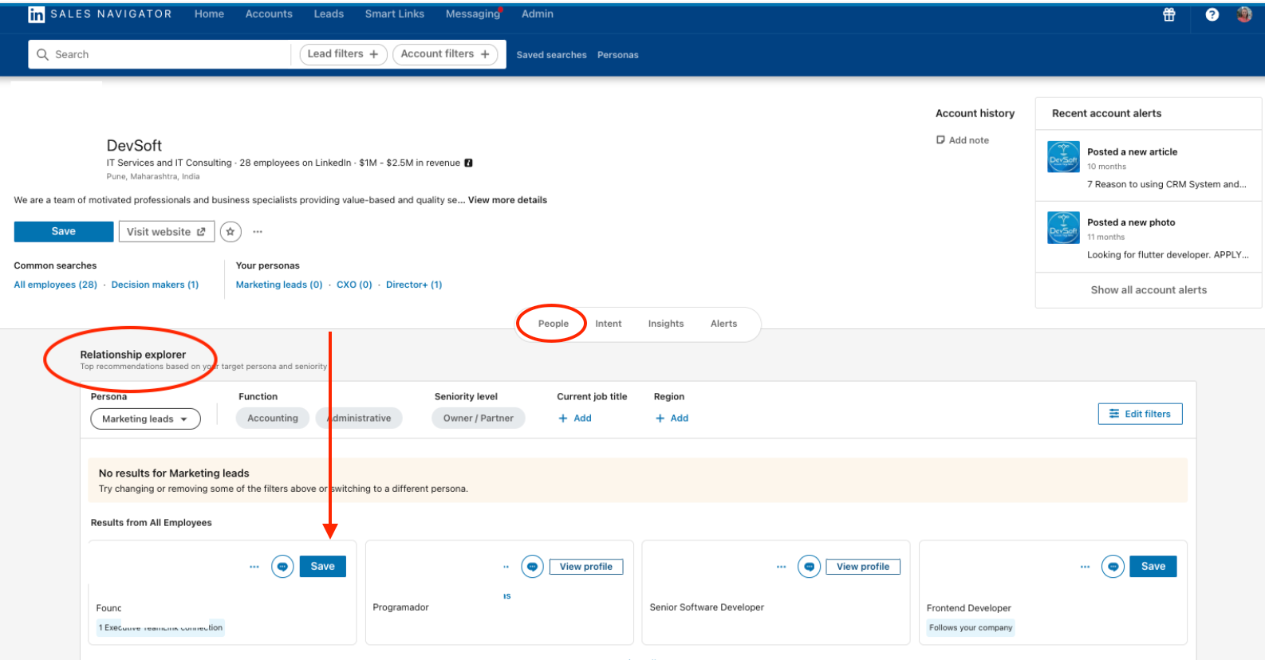Open the gift icon in top bar
Viewport: 1265px width, 660px height.
(1169, 14)
